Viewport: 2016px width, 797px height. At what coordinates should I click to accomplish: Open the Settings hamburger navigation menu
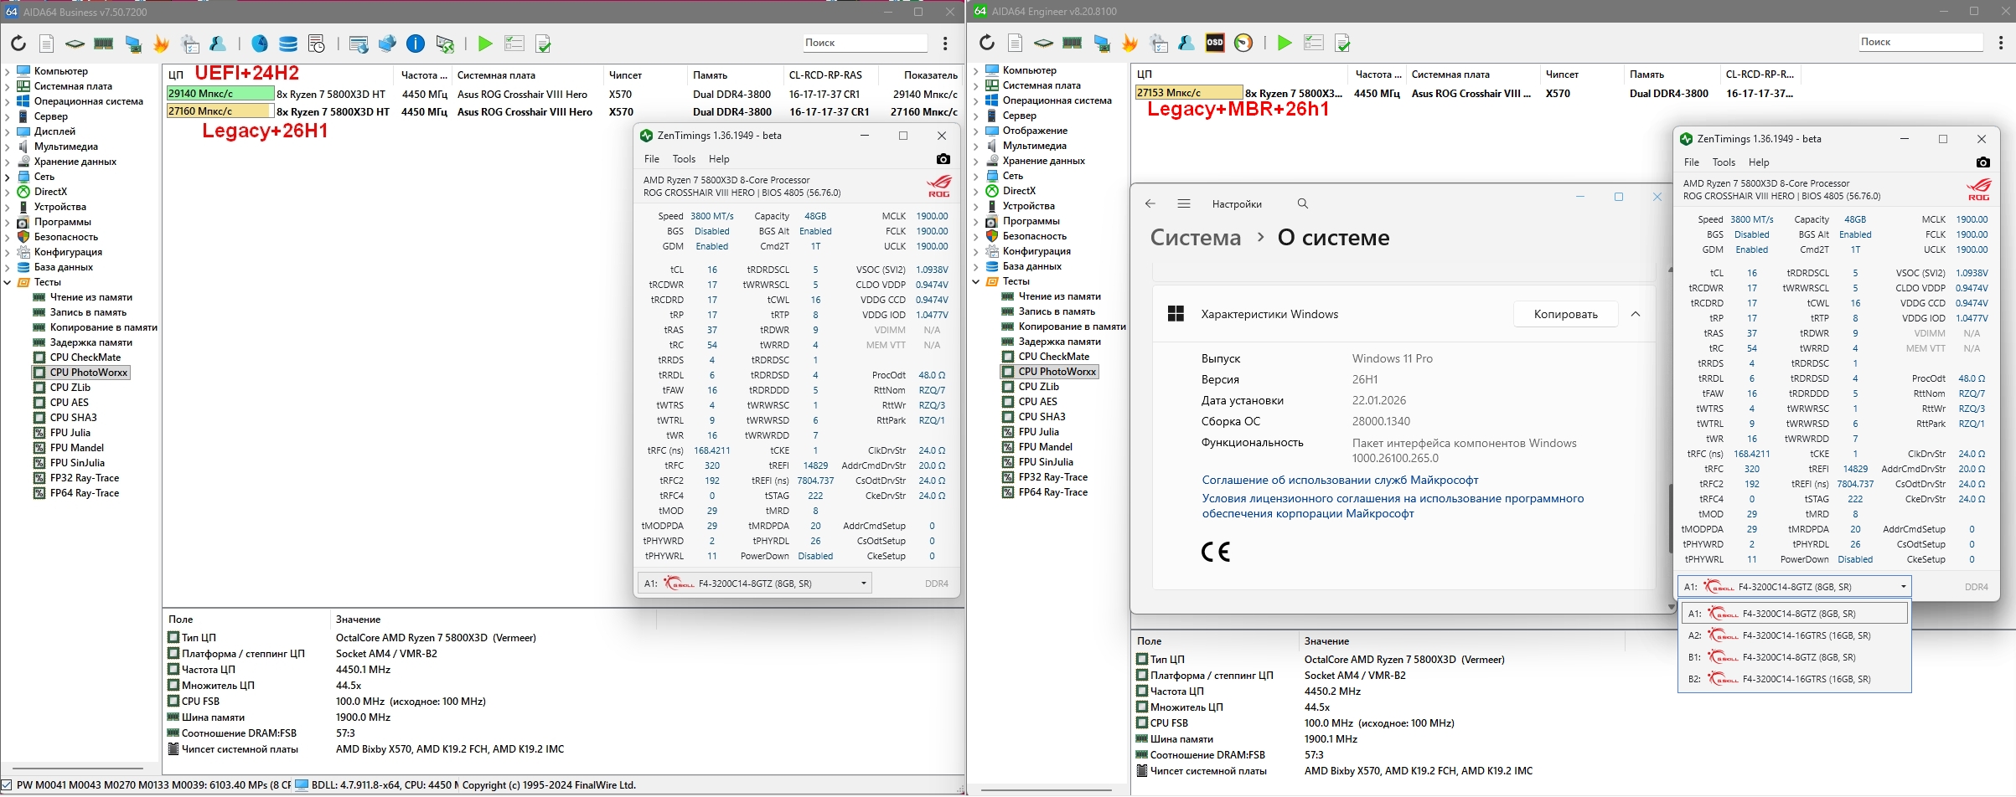(1184, 203)
